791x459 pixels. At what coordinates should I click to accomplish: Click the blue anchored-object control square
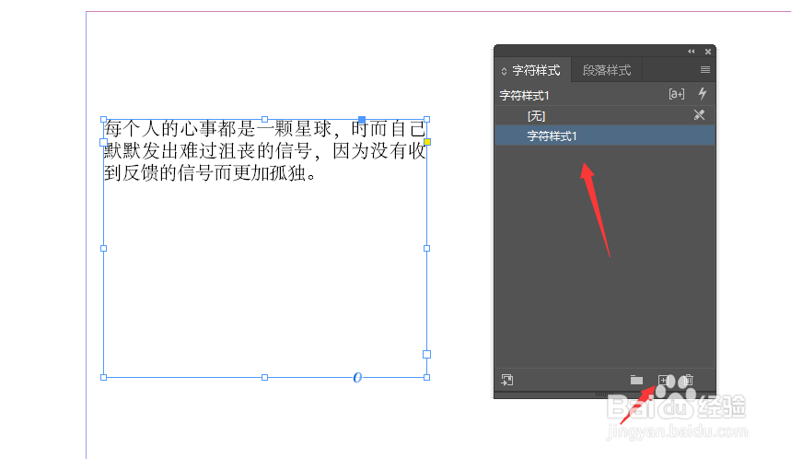[362, 120]
